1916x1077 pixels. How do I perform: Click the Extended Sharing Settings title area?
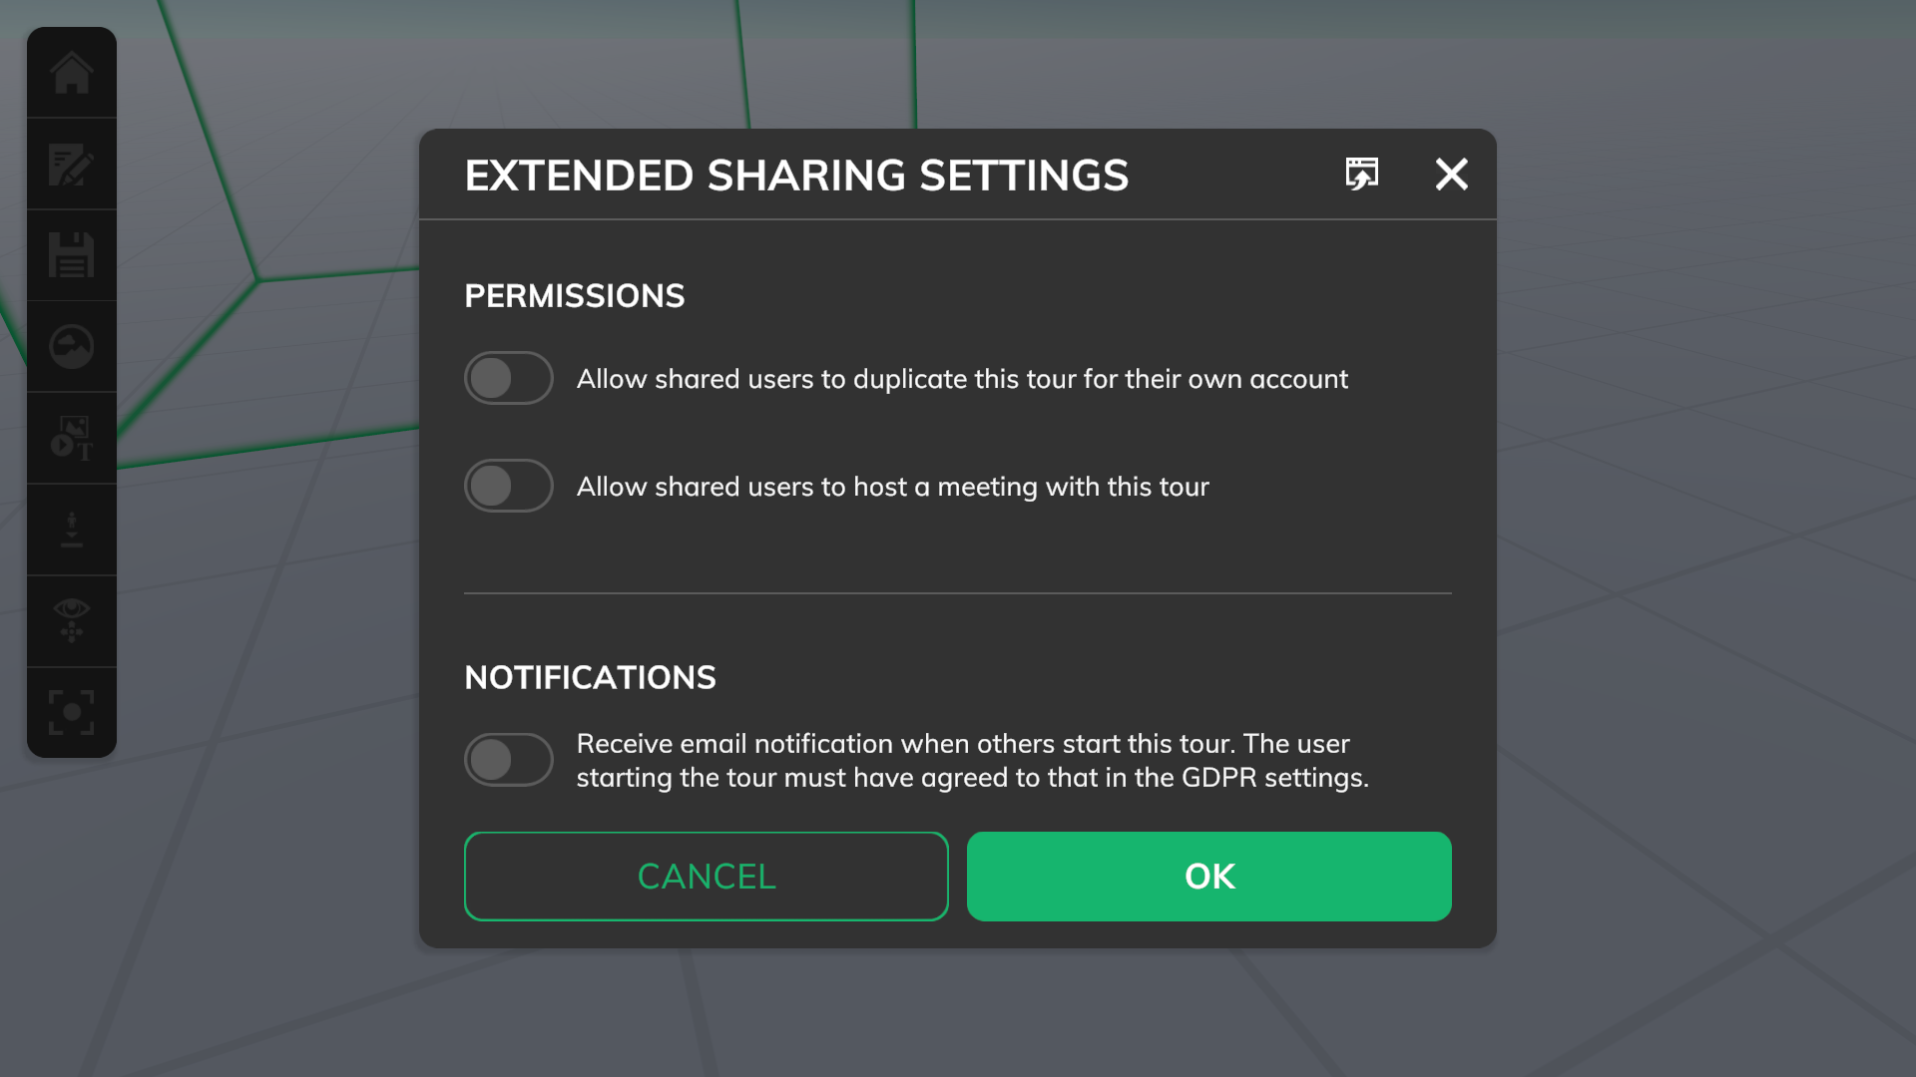[x=796, y=174]
